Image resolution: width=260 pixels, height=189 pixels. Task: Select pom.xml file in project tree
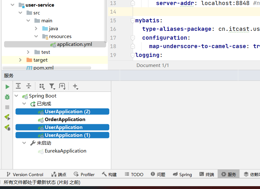click(x=40, y=68)
